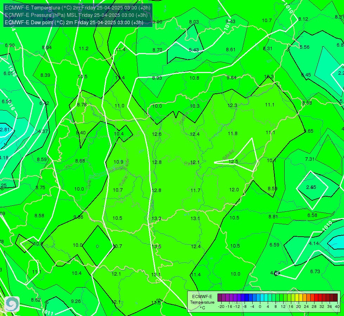Image resolution: width=344 pixels, height=316 pixels.
Task: Click the 6.73 temperature value
Action: click(315, 271)
